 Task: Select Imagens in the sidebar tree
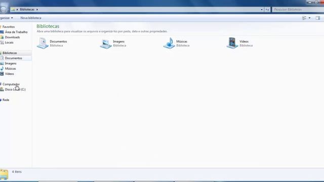click(11, 63)
